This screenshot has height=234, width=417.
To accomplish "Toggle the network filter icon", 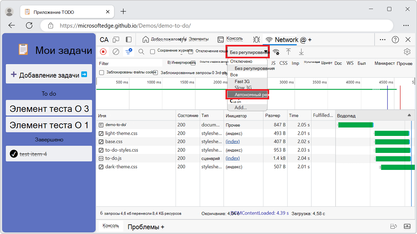I will pyautogui.click(x=129, y=52).
